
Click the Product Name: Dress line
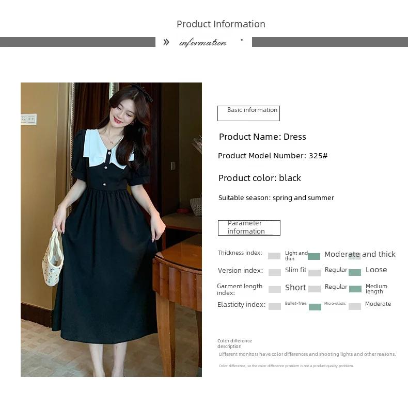pyautogui.click(x=262, y=137)
